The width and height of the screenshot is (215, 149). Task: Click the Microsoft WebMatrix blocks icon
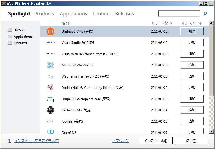(50, 65)
